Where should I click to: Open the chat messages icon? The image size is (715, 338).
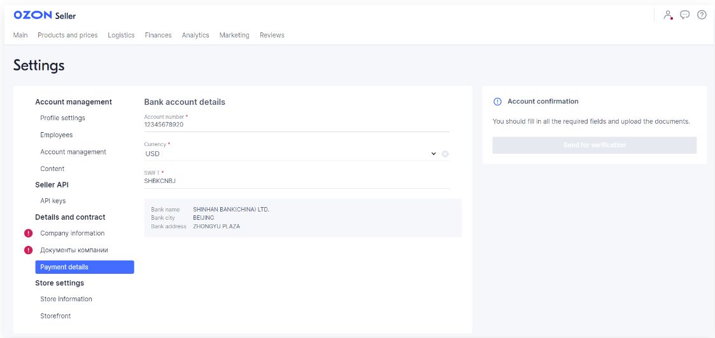coord(684,15)
